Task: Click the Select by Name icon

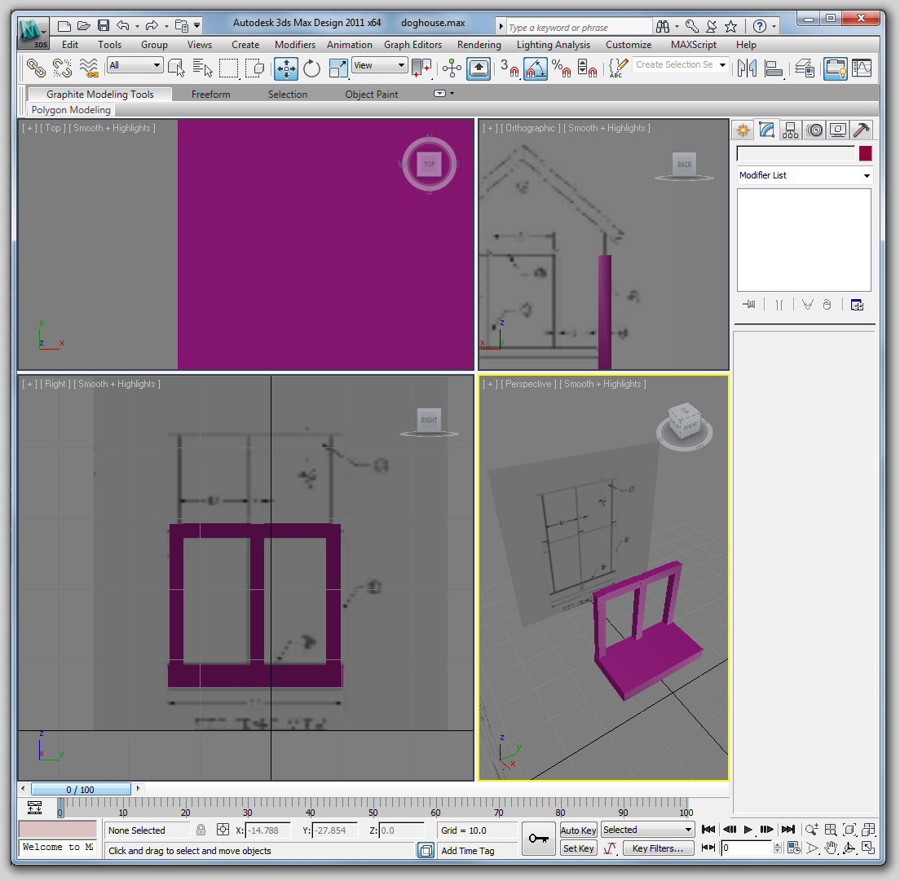Action: pos(203,68)
